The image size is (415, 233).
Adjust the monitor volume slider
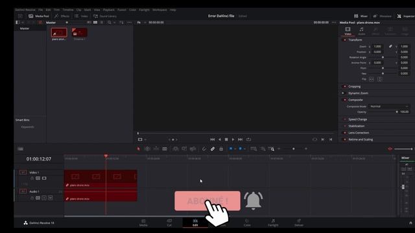tap(403, 149)
